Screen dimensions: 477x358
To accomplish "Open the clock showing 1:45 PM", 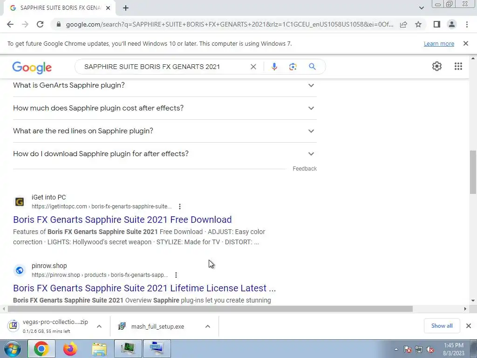I will coord(454,349).
